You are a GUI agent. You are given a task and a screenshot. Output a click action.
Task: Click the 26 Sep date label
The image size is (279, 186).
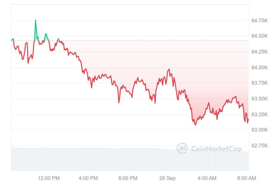167,178
